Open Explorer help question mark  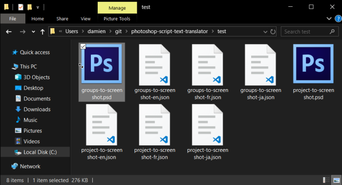338,18
